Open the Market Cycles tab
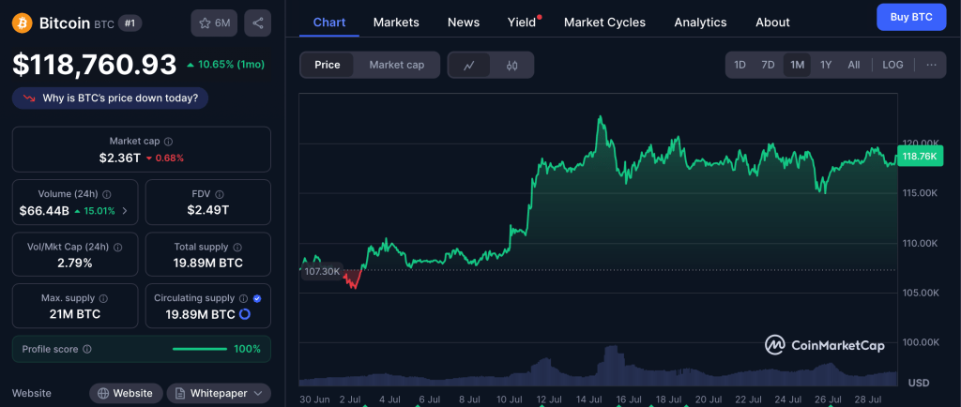Image resolution: width=961 pixels, height=407 pixels. [604, 23]
